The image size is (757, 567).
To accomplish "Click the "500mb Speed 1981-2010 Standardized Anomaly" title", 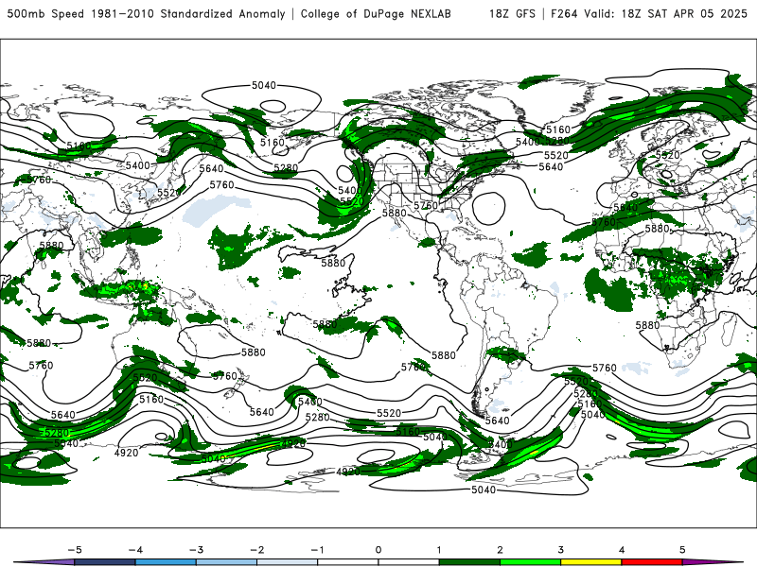I will pos(147,13).
